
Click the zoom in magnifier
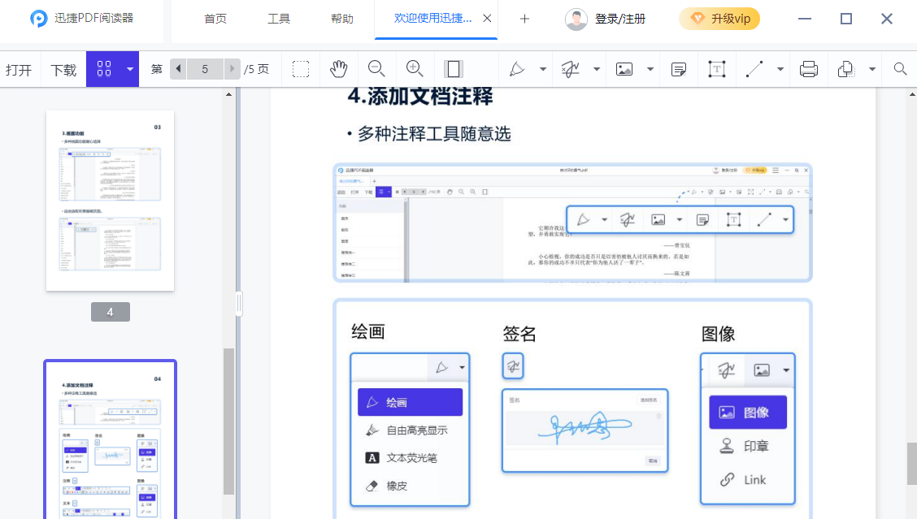pyautogui.click(x=415, y=69)
